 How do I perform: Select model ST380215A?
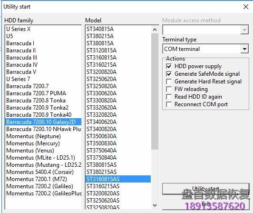pos(118,36)
